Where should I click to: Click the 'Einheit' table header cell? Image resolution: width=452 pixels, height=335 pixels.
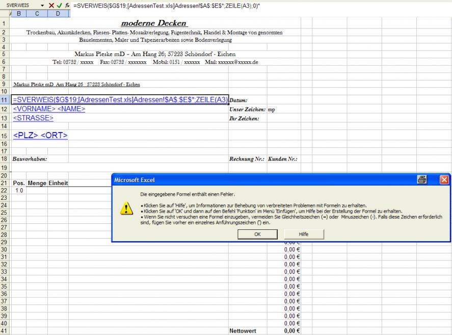(x=58, y=183)
